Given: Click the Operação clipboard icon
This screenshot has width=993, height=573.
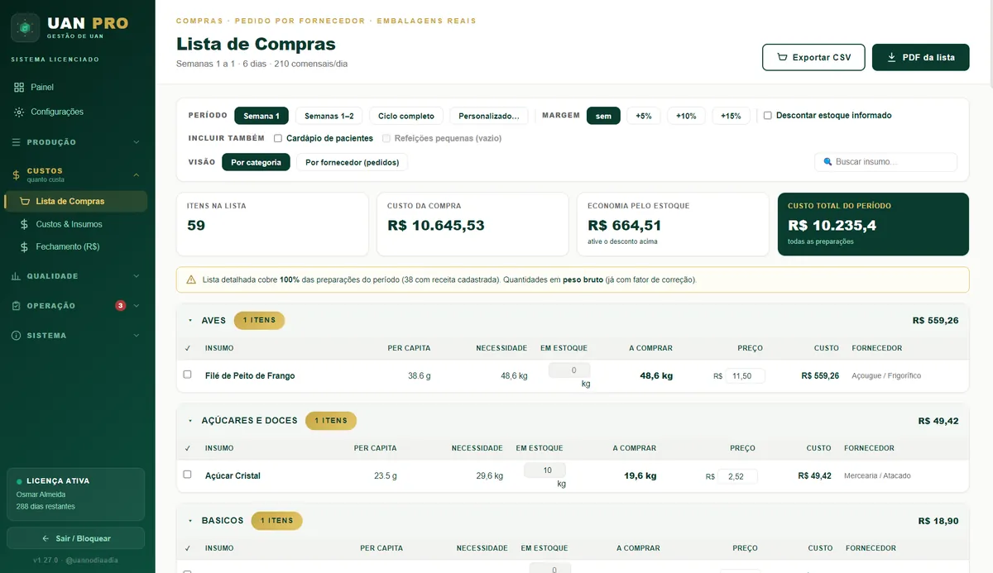Looking at the screenshot, I should [17, 306].
